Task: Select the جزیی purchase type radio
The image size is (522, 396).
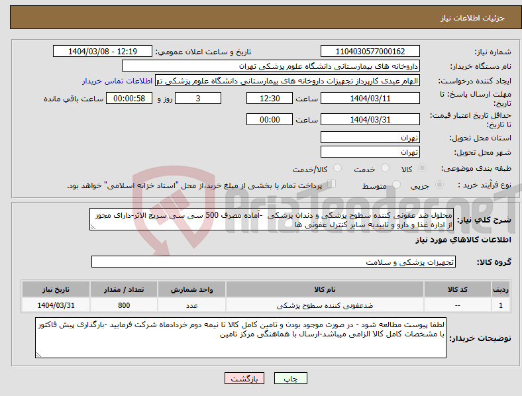Action: (439, 184)
